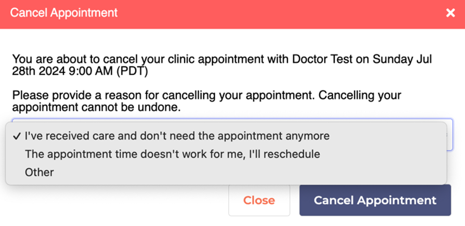
Task: Click the X icon in the red header
Action: pos(450,13)
